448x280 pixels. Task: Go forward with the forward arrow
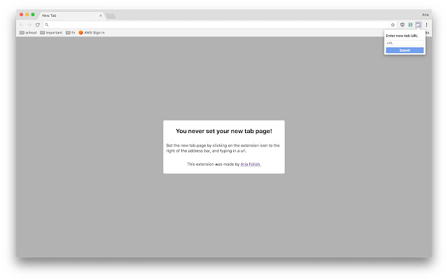click(29, 25)
